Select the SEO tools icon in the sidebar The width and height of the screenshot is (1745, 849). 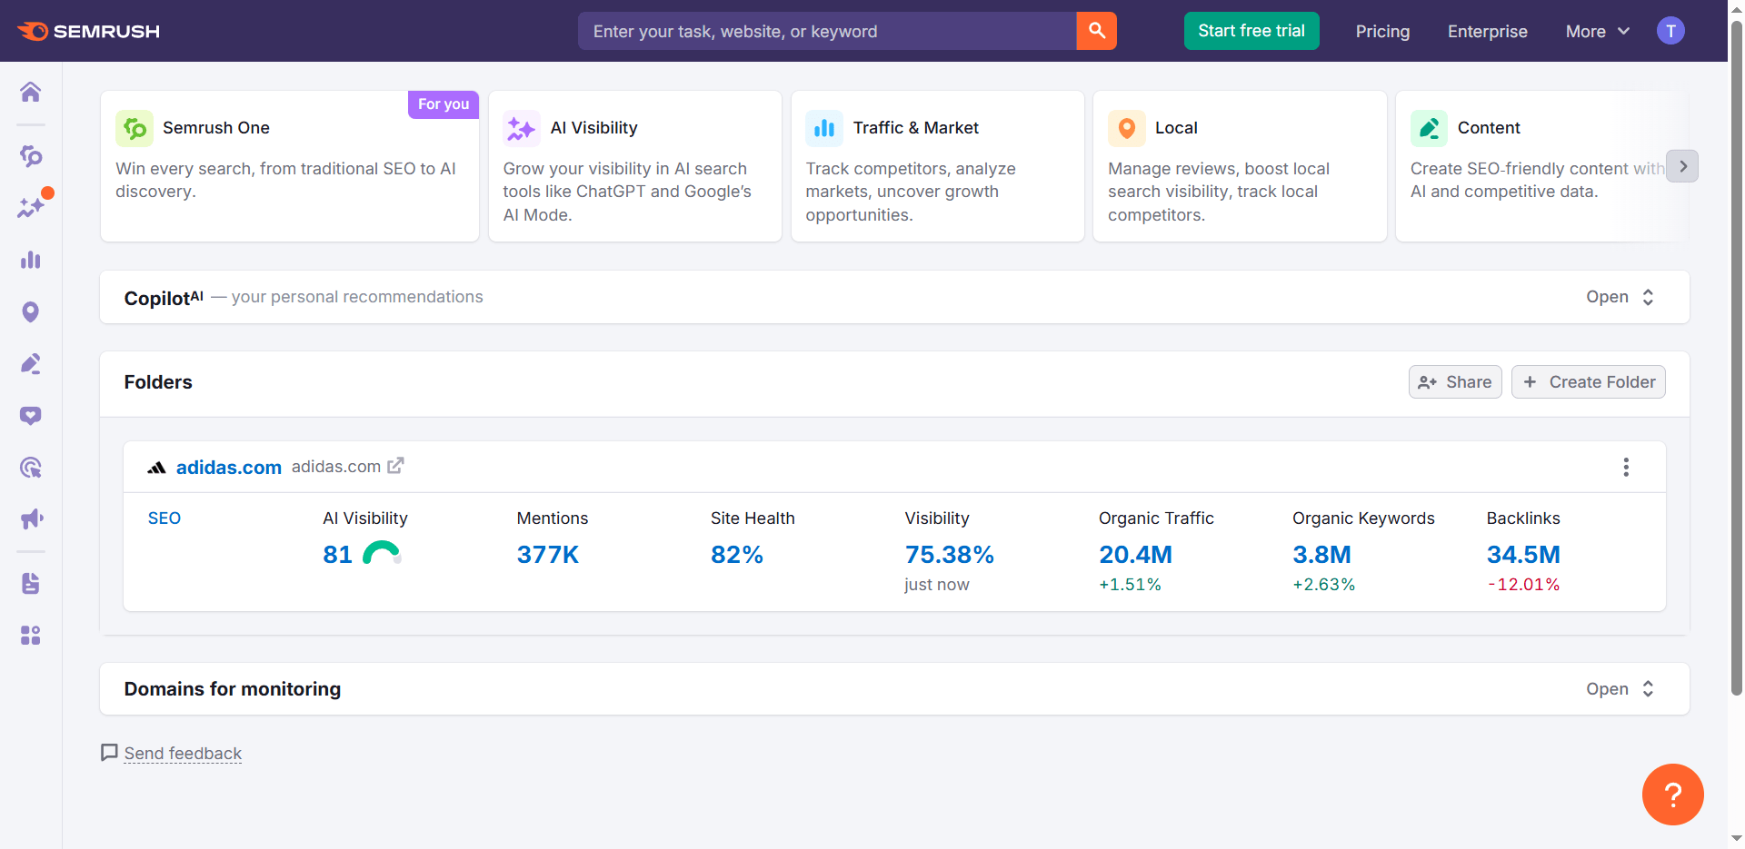30,156
